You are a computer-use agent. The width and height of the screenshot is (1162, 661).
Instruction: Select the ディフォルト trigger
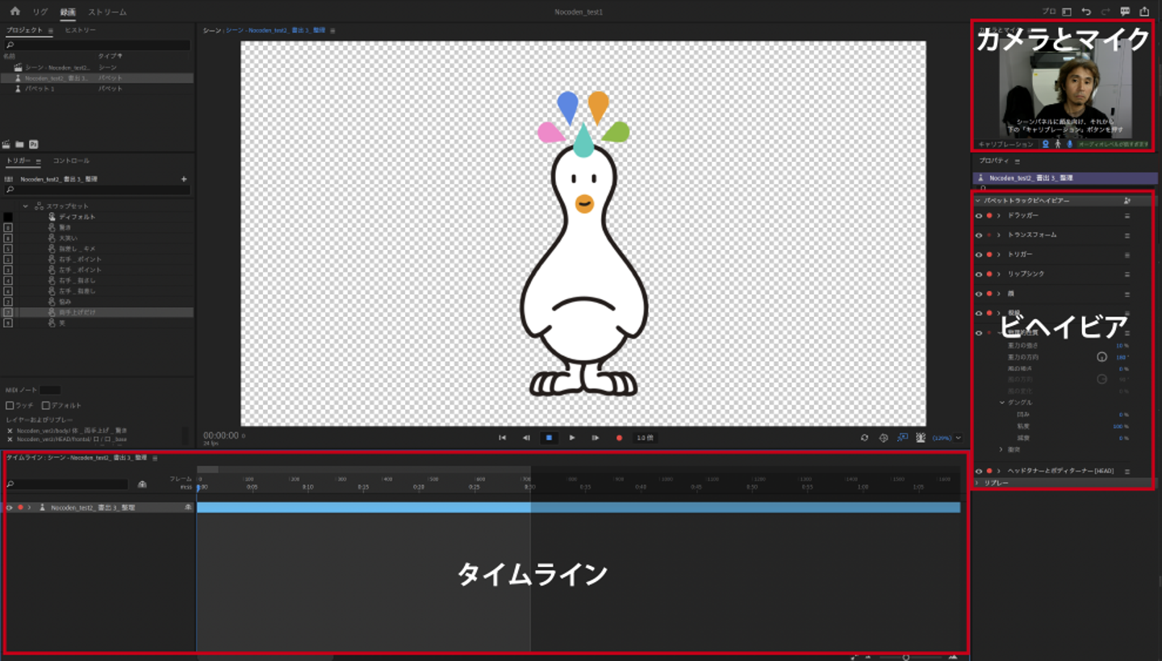point(77,217)
